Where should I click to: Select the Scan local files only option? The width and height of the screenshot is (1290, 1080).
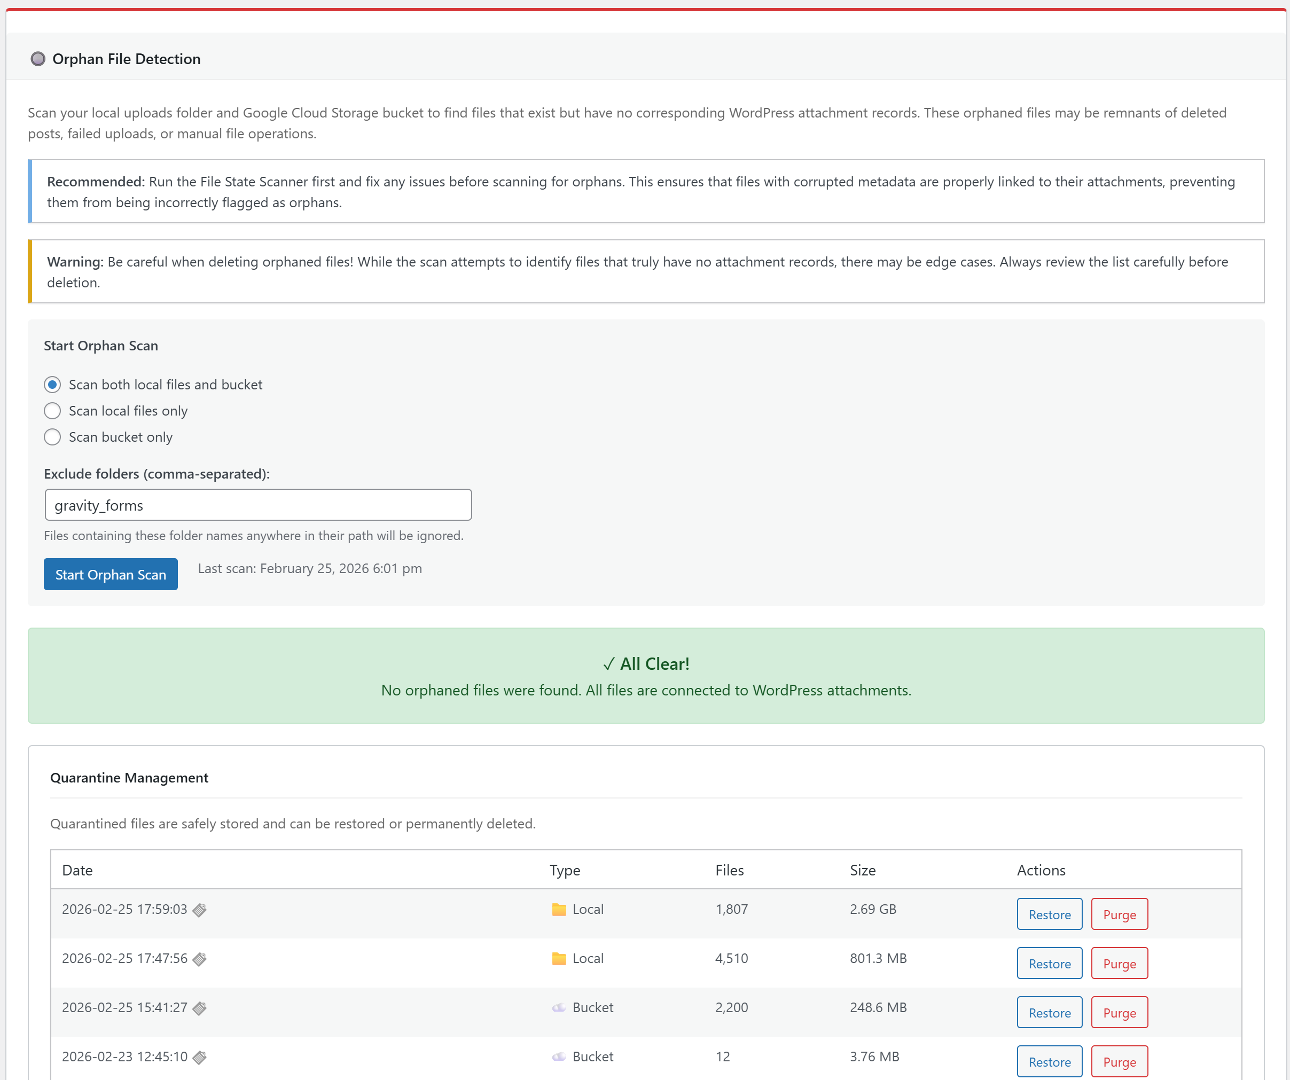coord(52,410)
